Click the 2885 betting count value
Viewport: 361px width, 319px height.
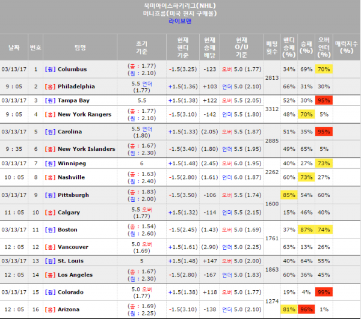click(272, 141)
